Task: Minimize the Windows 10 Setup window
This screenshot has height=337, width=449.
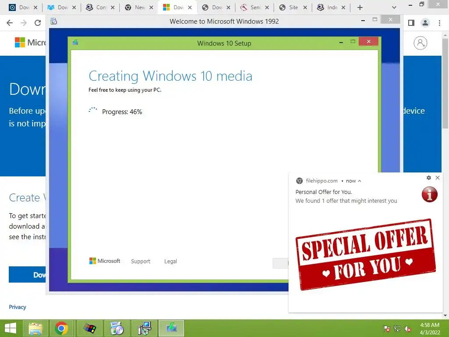Action: click(x=341, y=43)
